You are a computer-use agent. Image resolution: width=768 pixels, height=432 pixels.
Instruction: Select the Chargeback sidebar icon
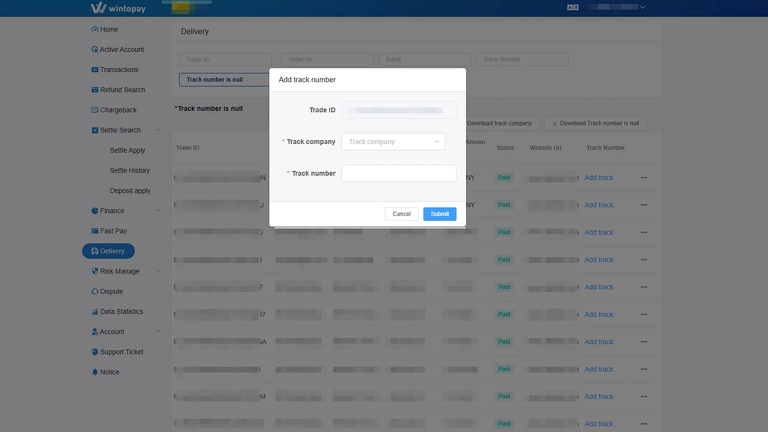(95, 110)
